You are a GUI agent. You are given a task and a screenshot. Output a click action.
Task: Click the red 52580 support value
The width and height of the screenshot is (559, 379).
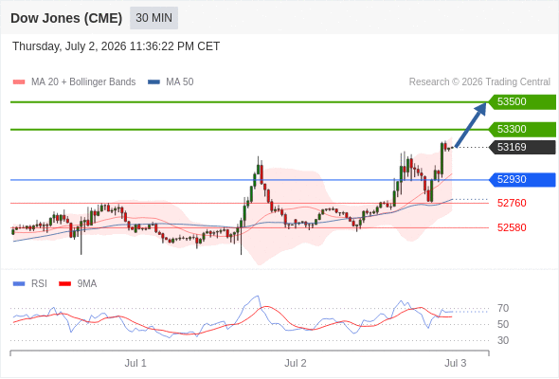512,227
